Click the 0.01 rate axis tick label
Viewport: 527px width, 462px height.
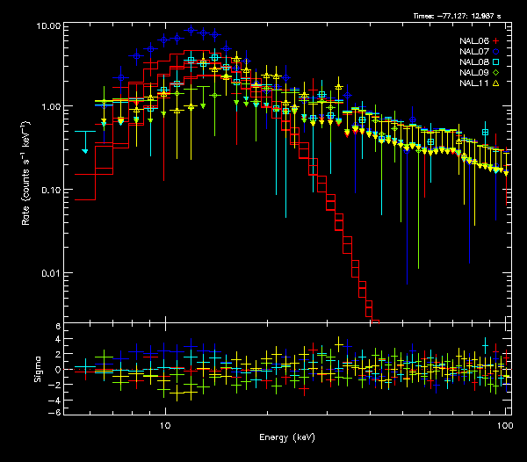51,273
